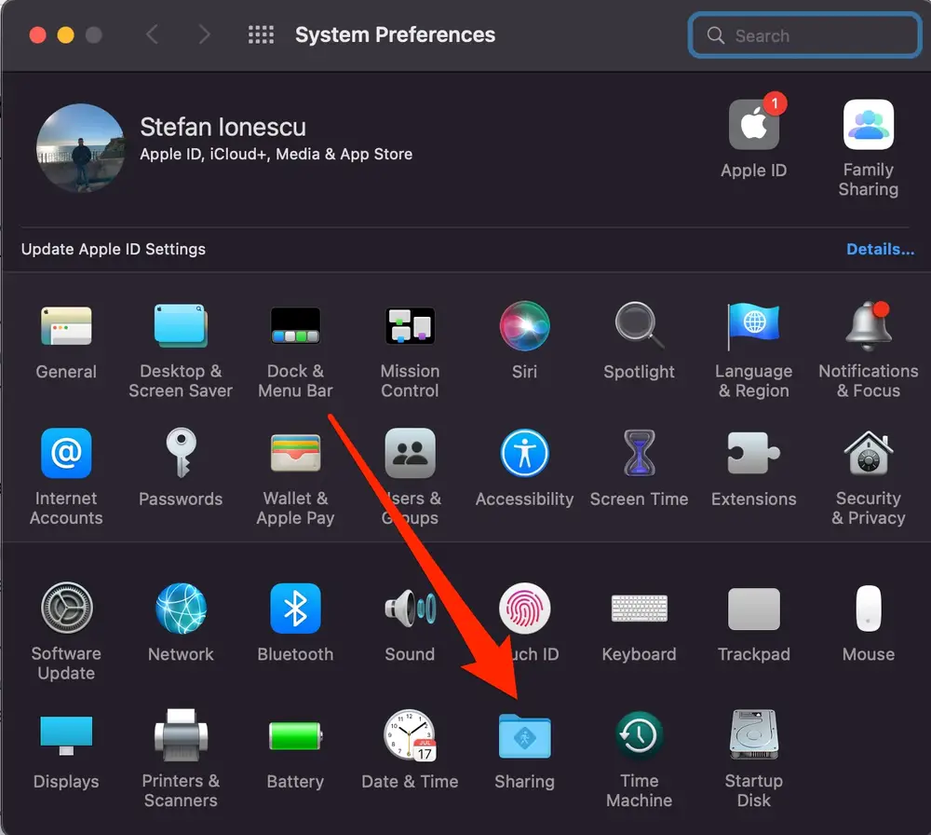
Task: Open Passwords preferences
Action: [181, 453]
